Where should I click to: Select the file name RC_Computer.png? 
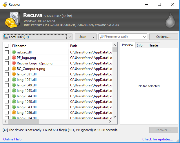[31, 69]
